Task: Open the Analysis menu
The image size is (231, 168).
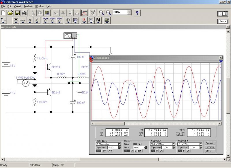Action: pos(28,6)
